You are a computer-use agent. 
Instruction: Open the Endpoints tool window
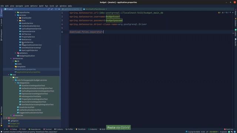93,129
